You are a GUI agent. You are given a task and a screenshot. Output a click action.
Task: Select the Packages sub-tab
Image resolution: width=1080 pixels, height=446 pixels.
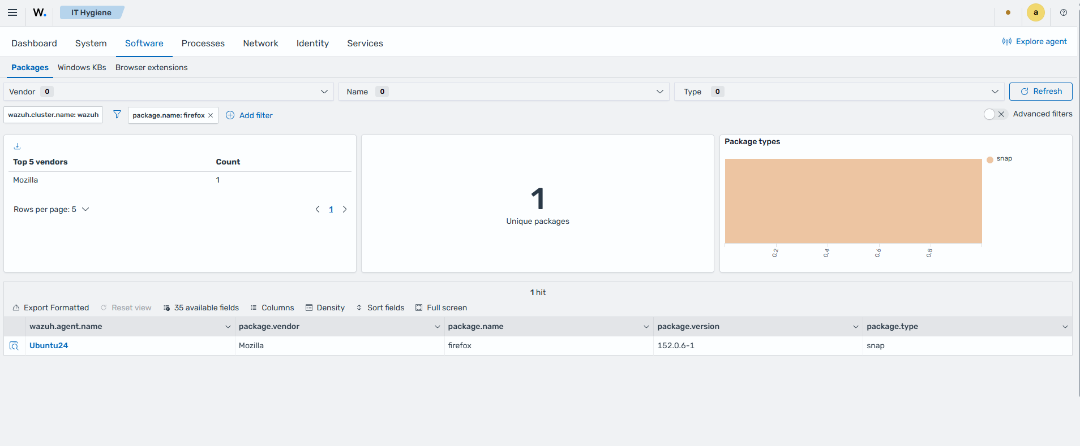click(x=30, y=67)
